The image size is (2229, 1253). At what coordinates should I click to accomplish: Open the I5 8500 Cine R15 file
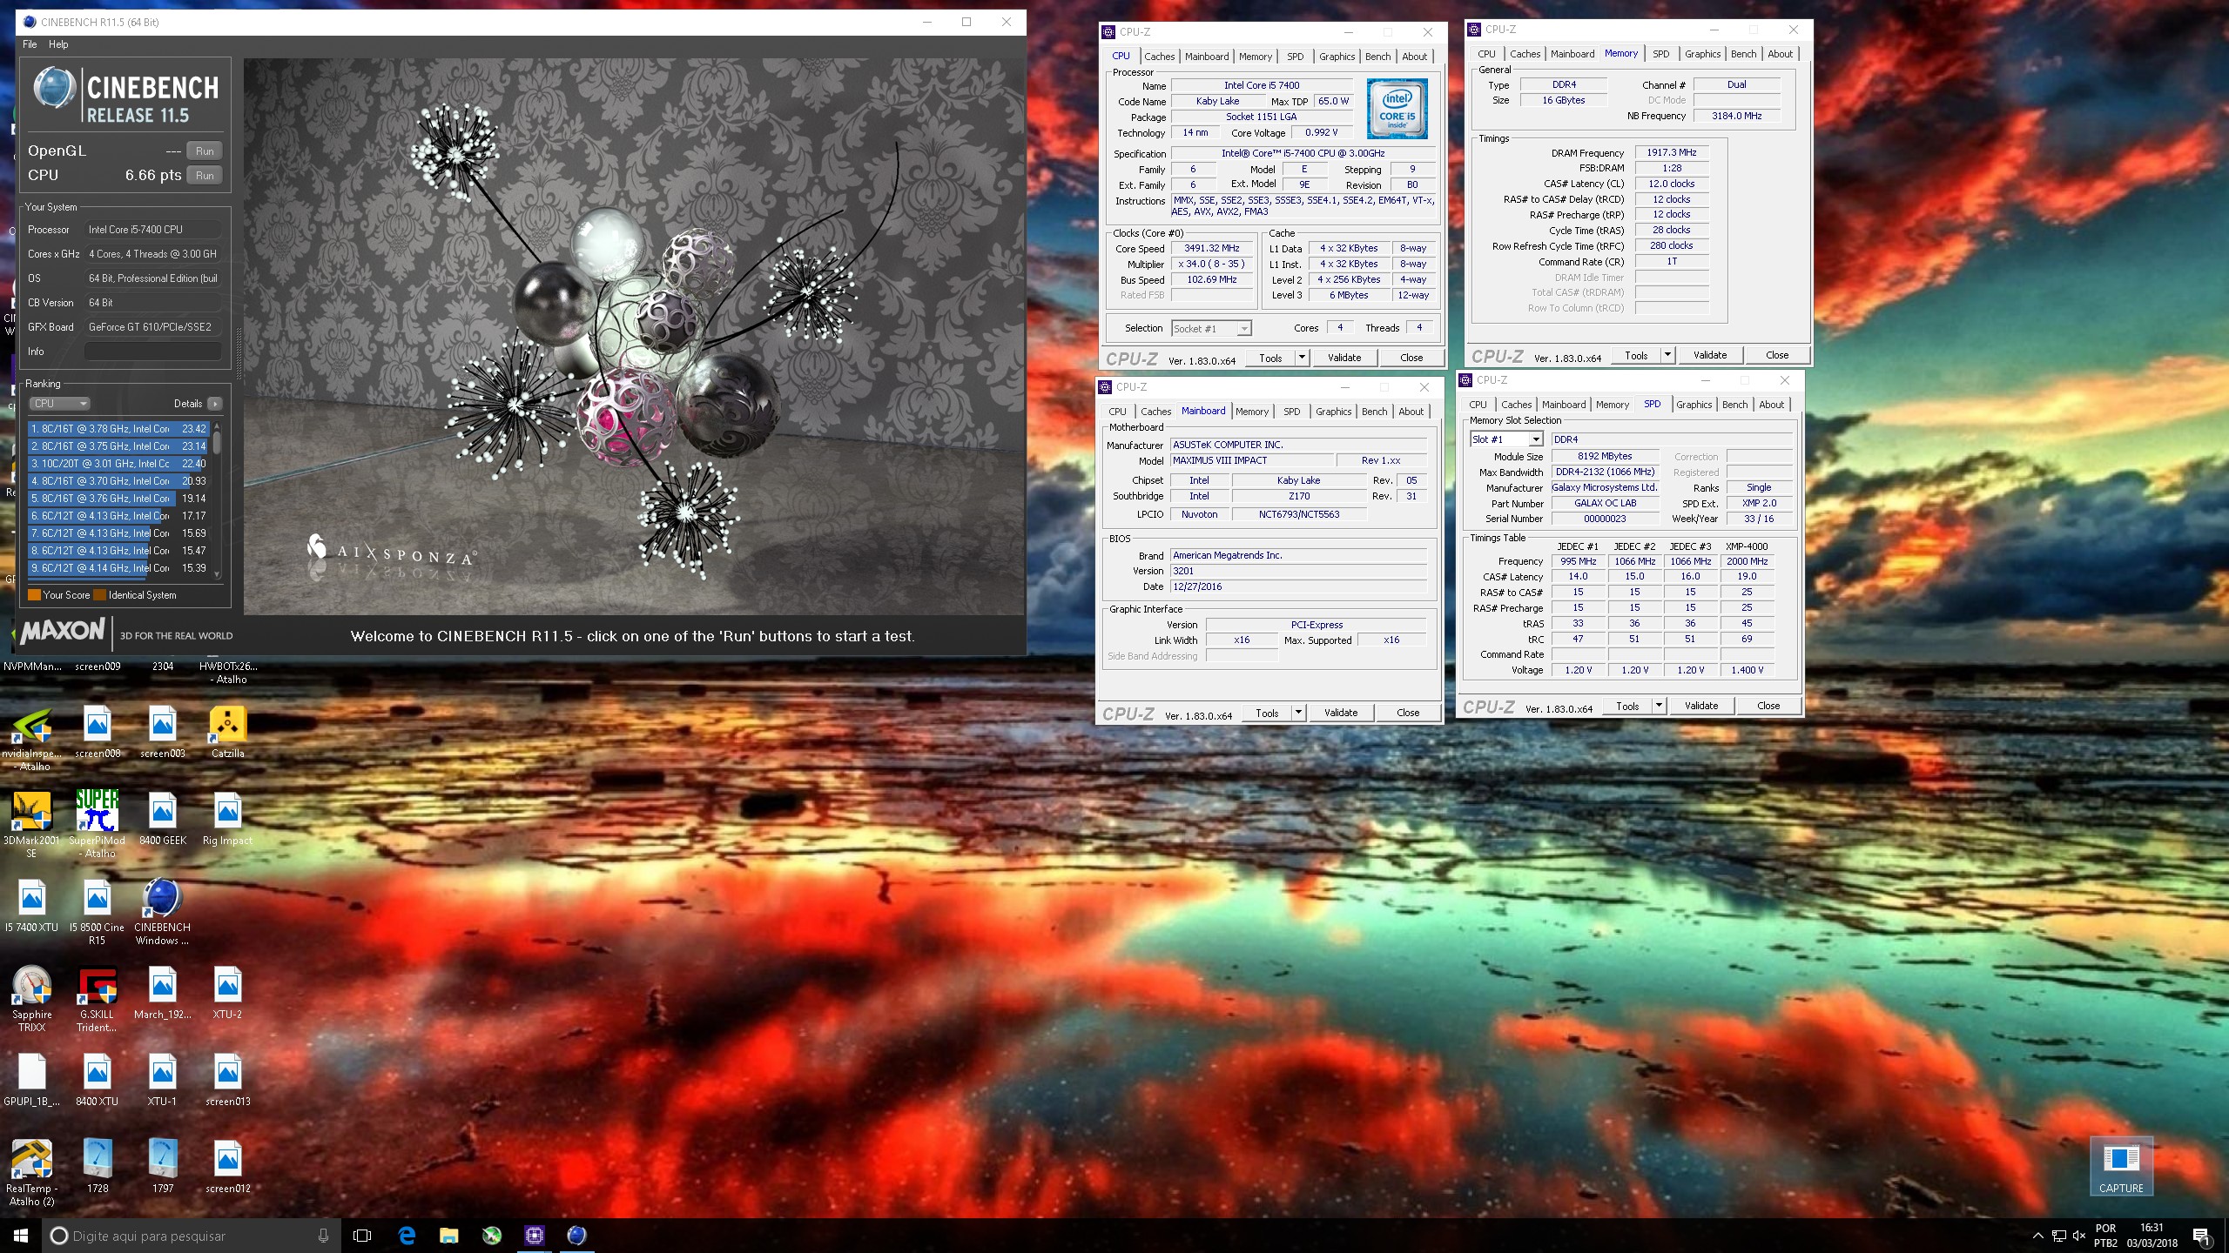coord(98,898)
